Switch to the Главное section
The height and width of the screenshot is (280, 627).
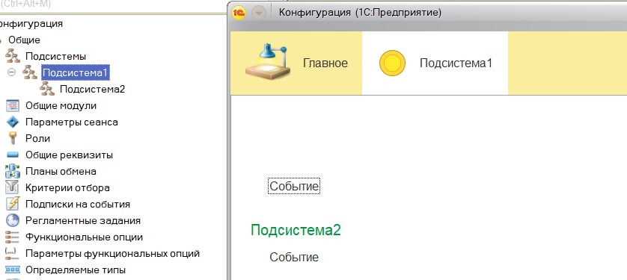[x=296, y=63]
